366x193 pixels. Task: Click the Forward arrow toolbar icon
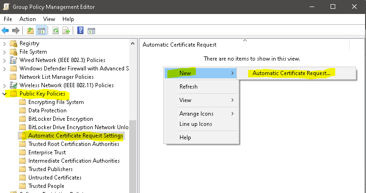point(16,31)
